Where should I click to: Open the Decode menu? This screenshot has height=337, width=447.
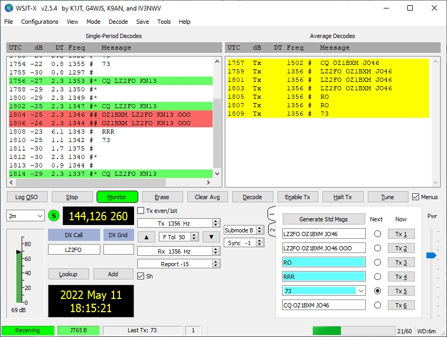tap(118, 22)
